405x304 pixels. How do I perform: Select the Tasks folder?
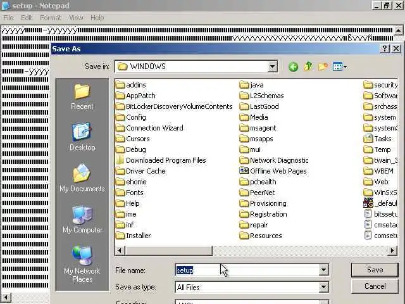pyautogui.click(x=377, y=139)
